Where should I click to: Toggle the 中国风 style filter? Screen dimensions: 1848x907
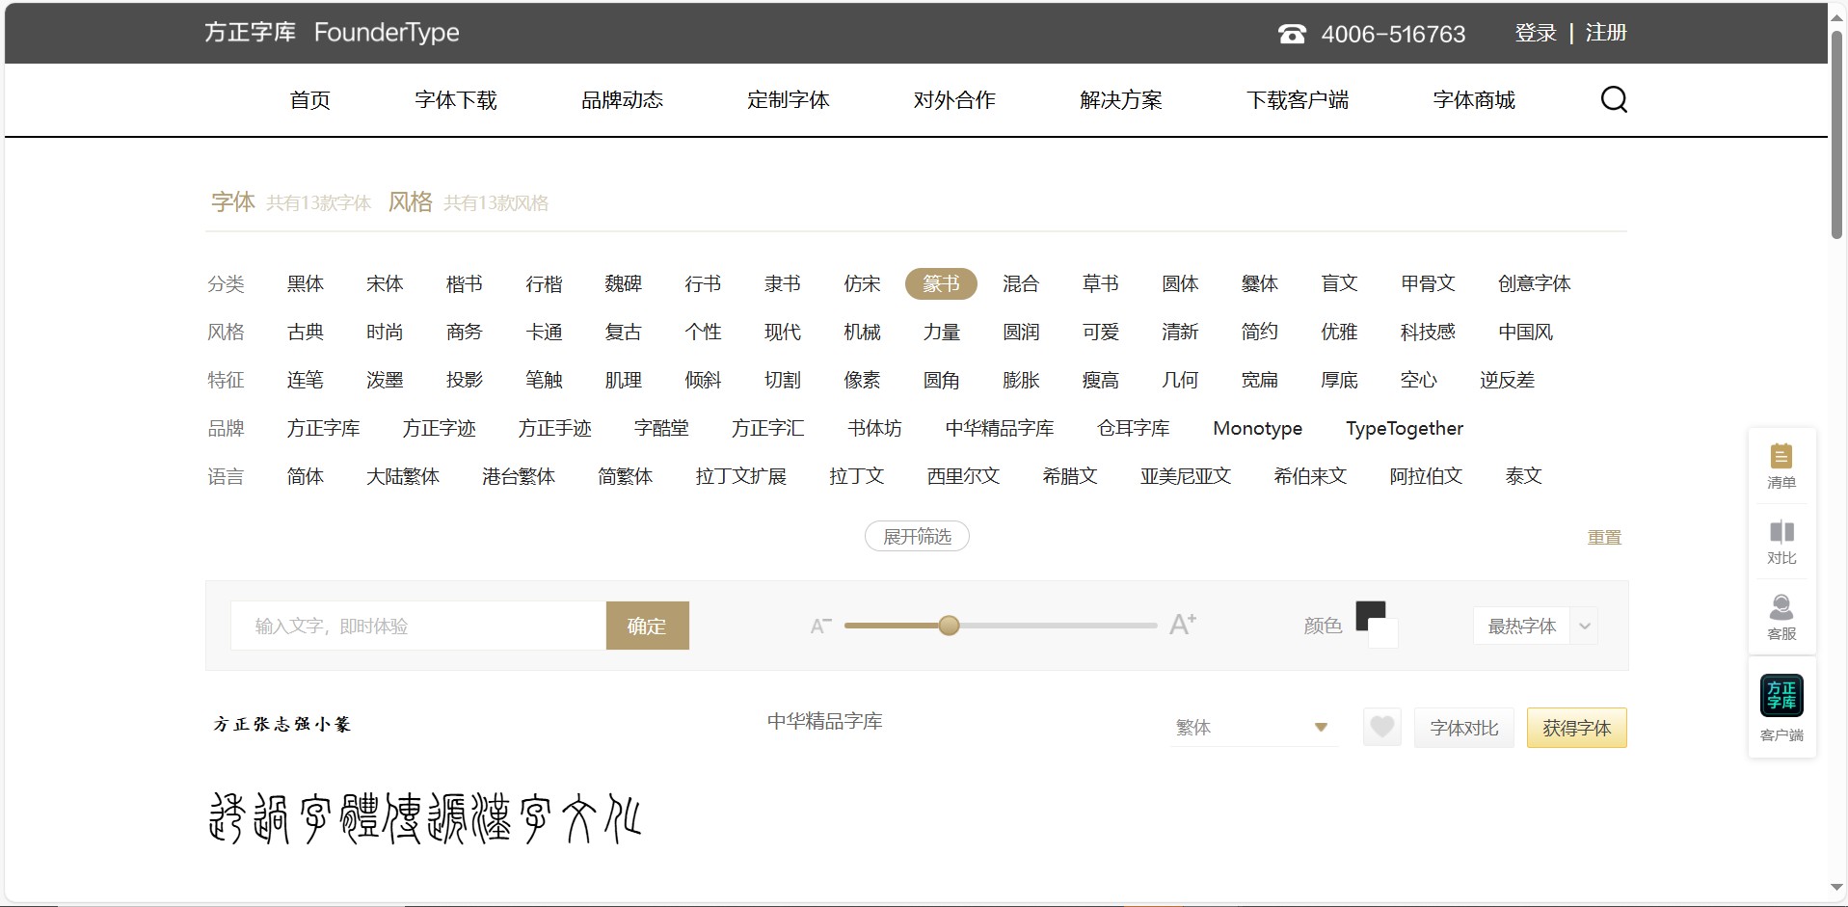coord(1525,332)
